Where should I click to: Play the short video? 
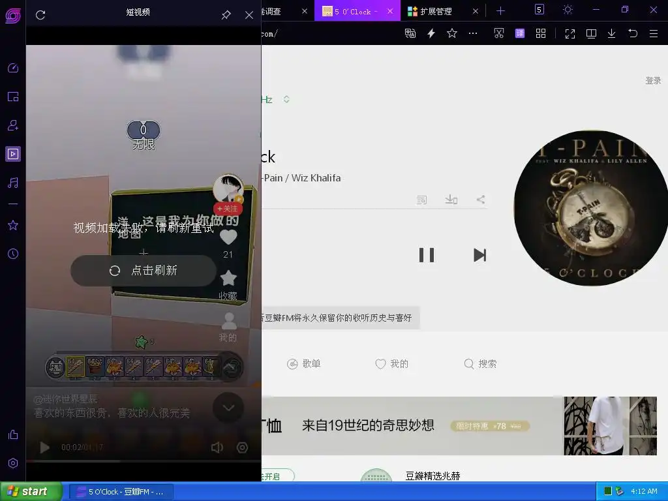click(x=44, y=448)
